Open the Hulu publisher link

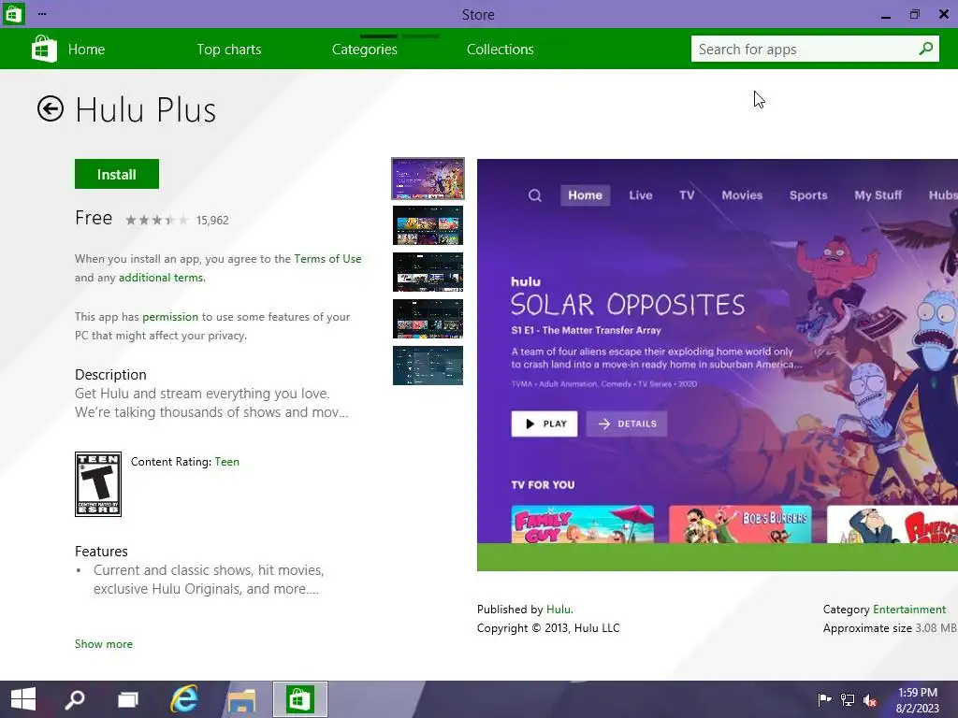pyautogui.click(x=559, y=610)
